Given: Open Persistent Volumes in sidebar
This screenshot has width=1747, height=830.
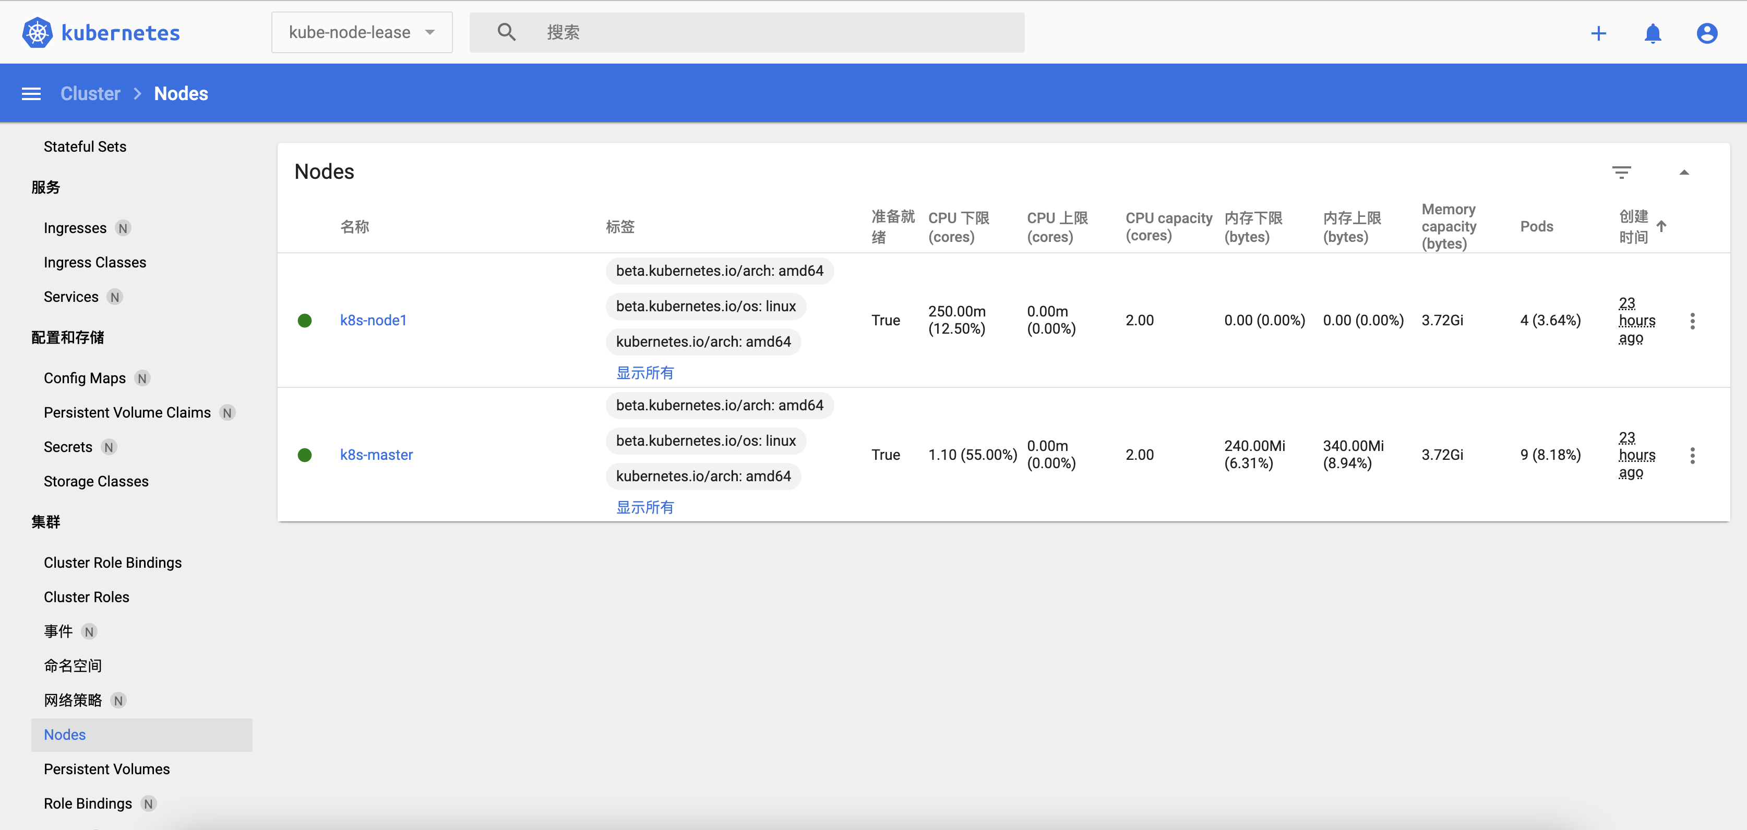Looking at the screenshot, I should (106, 770).
